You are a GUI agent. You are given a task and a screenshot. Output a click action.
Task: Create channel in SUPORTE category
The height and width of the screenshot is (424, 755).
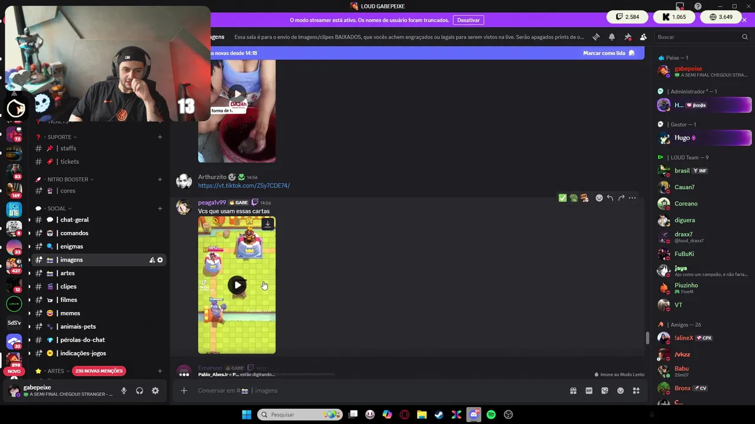(160, 137)
